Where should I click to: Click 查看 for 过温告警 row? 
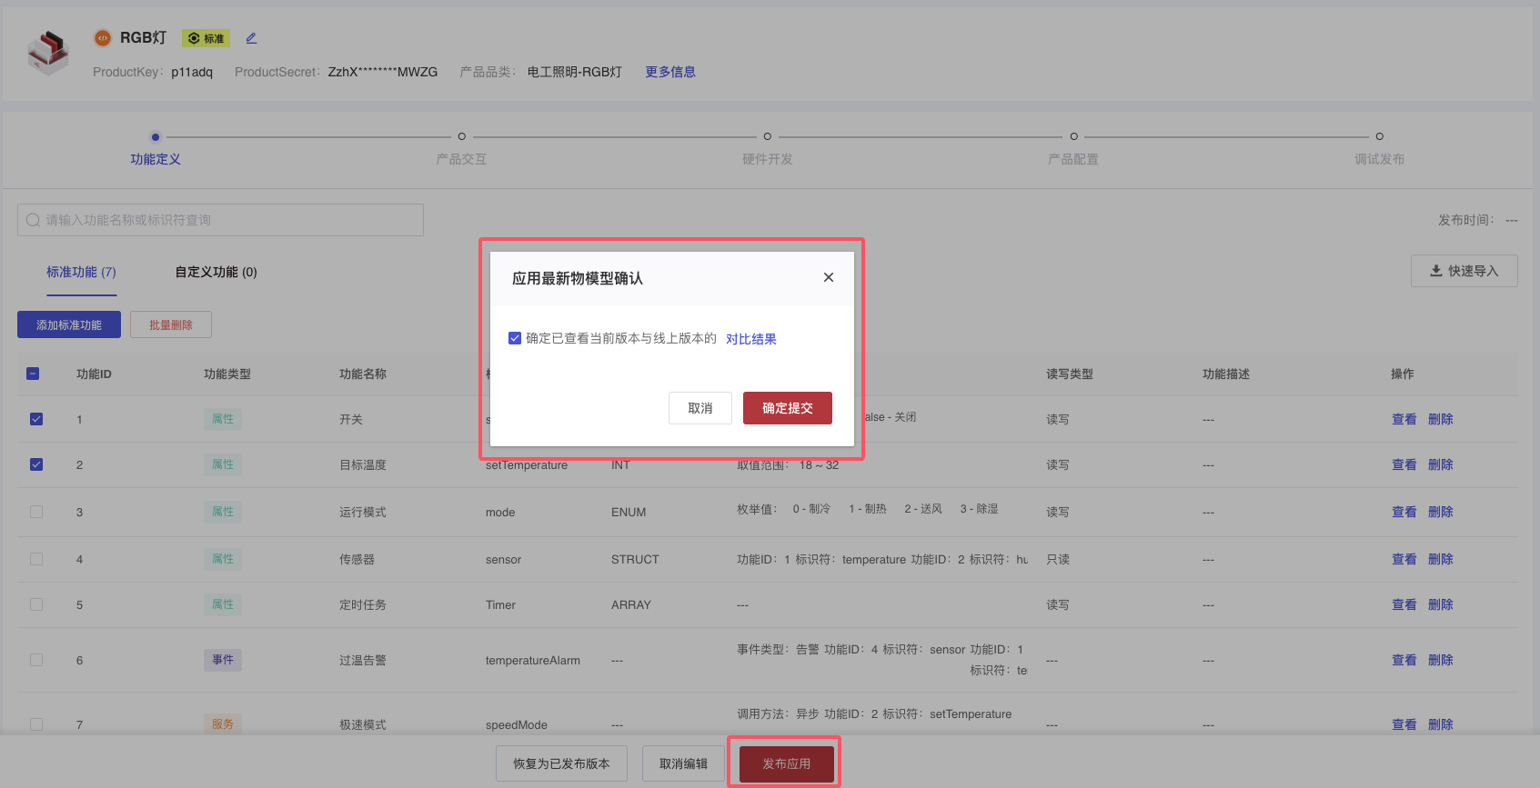coord(1404,660)
